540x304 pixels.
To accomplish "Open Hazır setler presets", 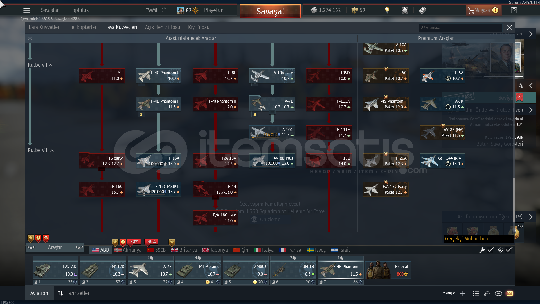I will click(74, 293).
